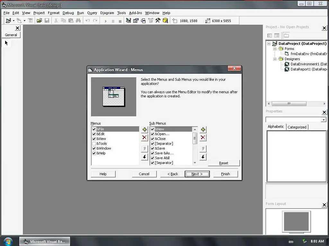Uncheck the &Edit menu checkbox

pyautogui.click(x=94, y=134)
